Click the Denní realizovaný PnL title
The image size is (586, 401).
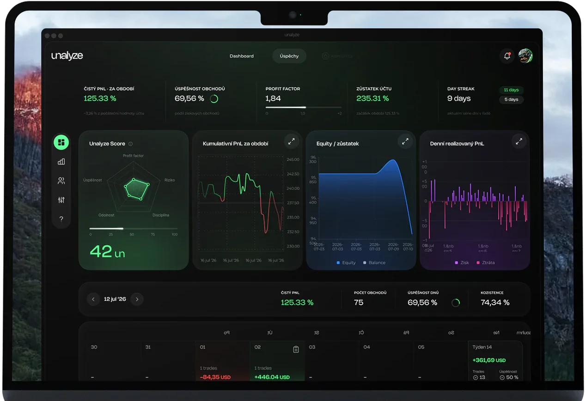[457, 144]
